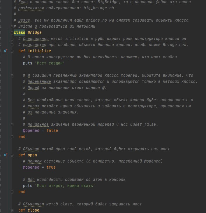
Task: Click 'puts' before 'Мост создан'
Action: tap(27, 63)
